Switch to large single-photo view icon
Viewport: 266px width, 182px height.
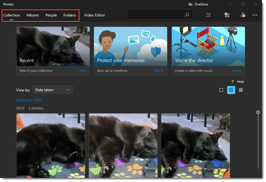(x=221, y=90)
